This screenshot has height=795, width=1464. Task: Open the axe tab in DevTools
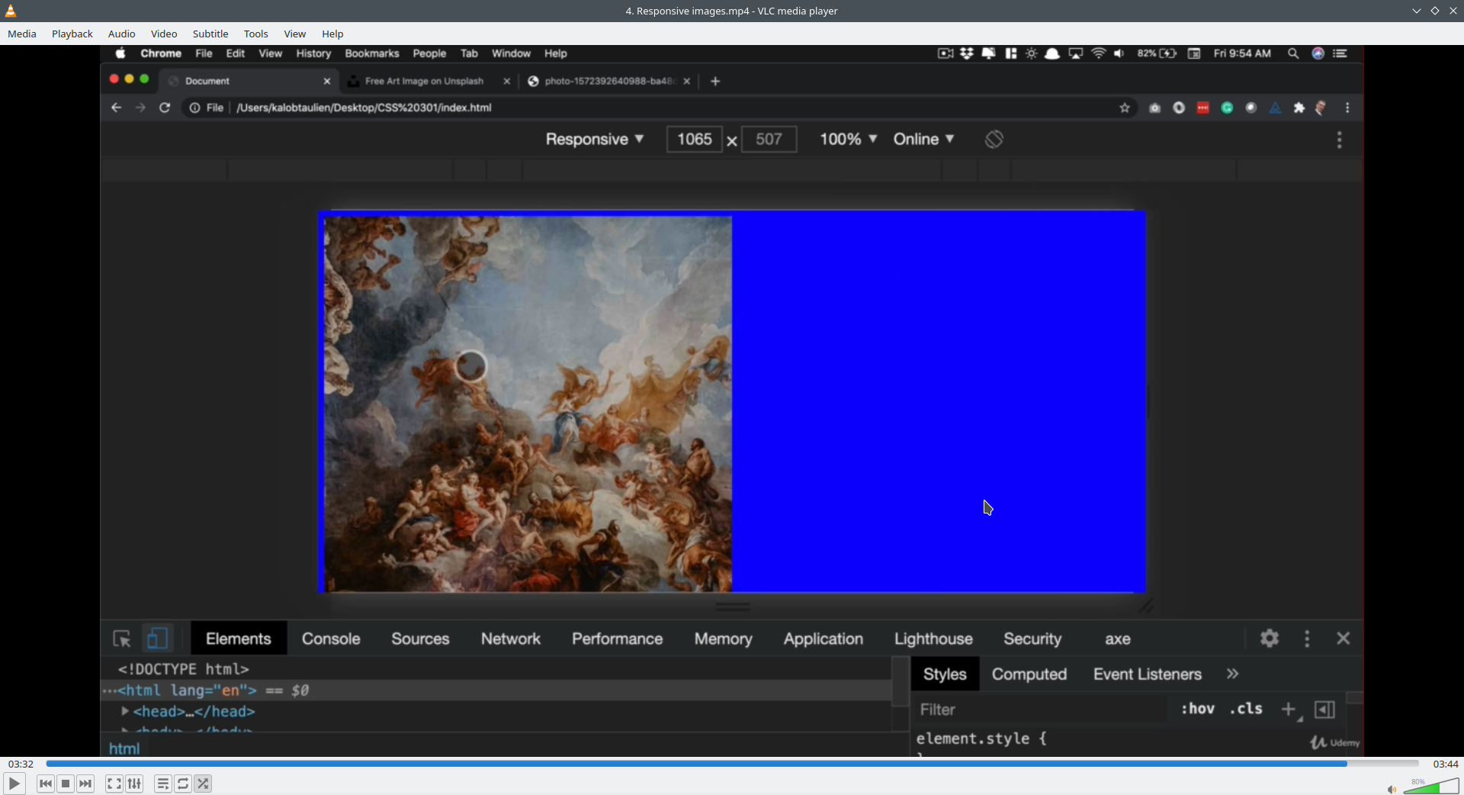pyautogui.click(x=1118, y=639)
